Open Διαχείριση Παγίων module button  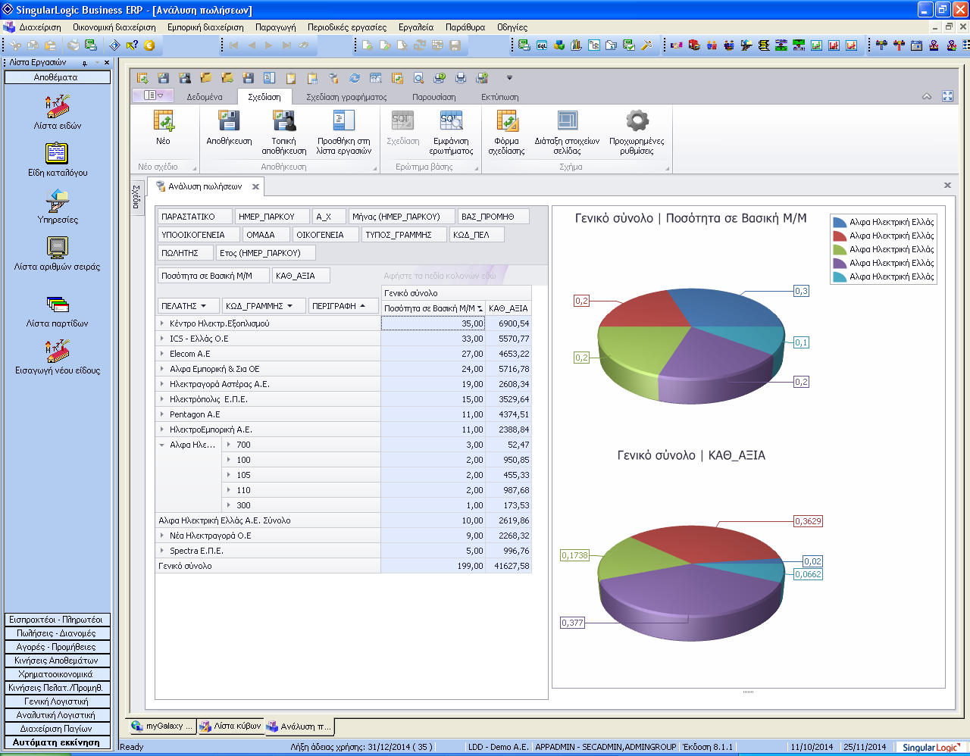[57, 729]
